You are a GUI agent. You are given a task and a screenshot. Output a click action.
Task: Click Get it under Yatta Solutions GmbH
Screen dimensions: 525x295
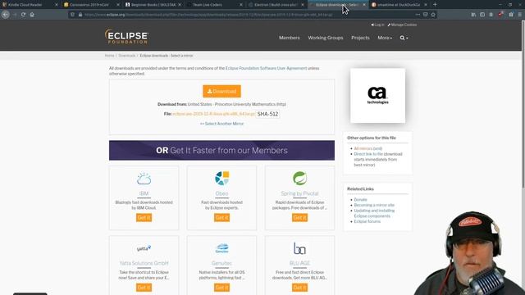[144, 288]
